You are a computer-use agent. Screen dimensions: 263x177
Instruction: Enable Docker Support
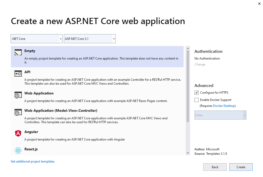(x=197, y=100)
